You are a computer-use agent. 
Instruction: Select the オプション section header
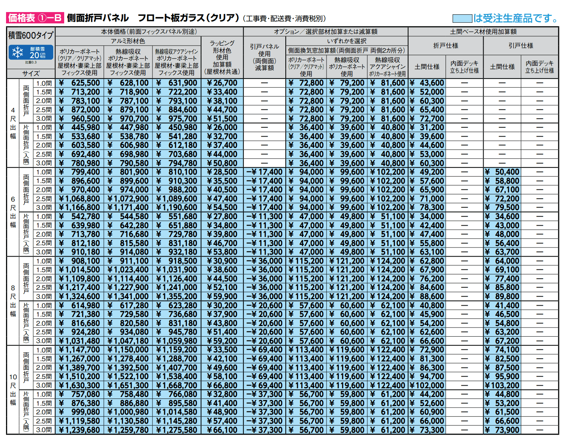(x=325, y=32)
